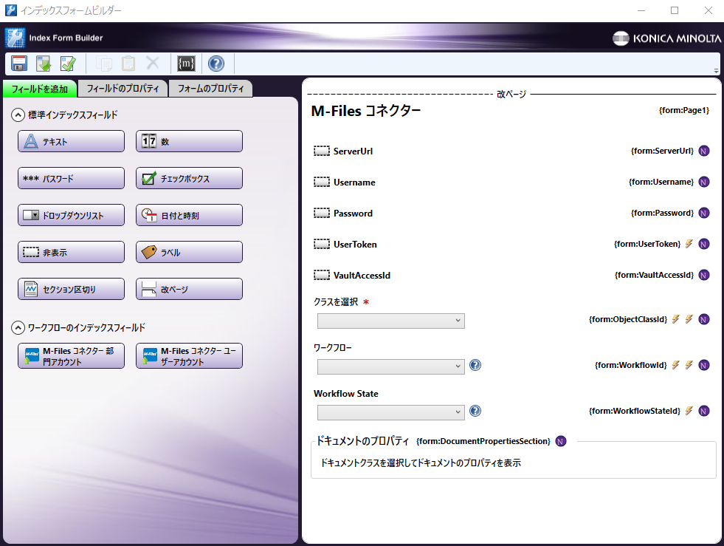Click the grayed-out Paste toolbar icon
The image size is (724, 546).
(128, 64)
